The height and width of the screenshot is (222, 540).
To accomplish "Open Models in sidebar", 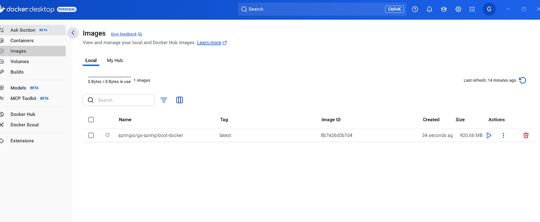I will click(33, 88).
